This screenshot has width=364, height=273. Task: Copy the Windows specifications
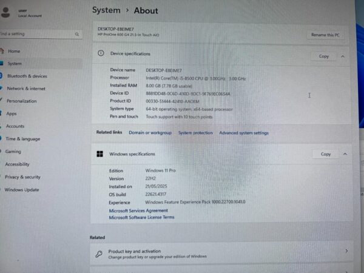click(x=325, y=154)
